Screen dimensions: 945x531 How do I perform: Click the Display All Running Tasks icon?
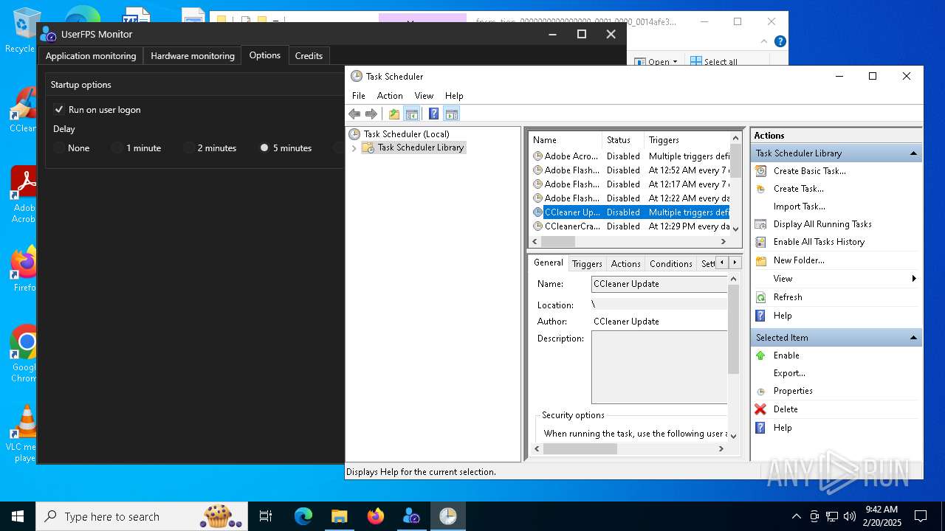pos(760,224)
